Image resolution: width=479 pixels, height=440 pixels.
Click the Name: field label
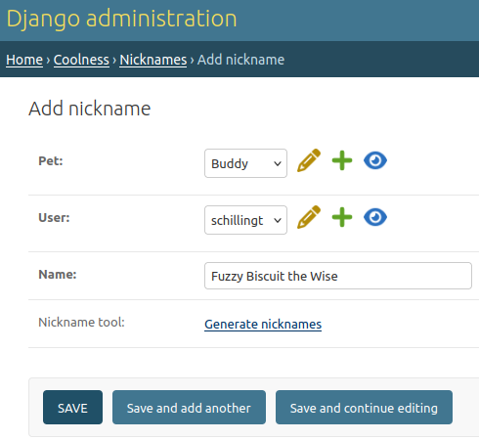point(58,274)
